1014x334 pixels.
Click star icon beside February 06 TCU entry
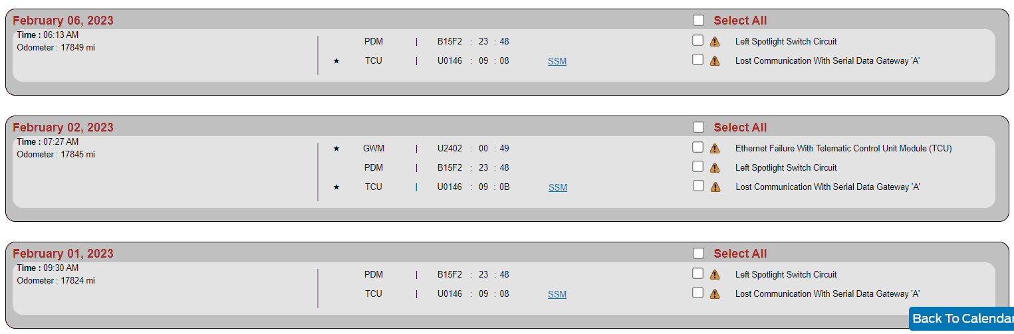point(336,61)
